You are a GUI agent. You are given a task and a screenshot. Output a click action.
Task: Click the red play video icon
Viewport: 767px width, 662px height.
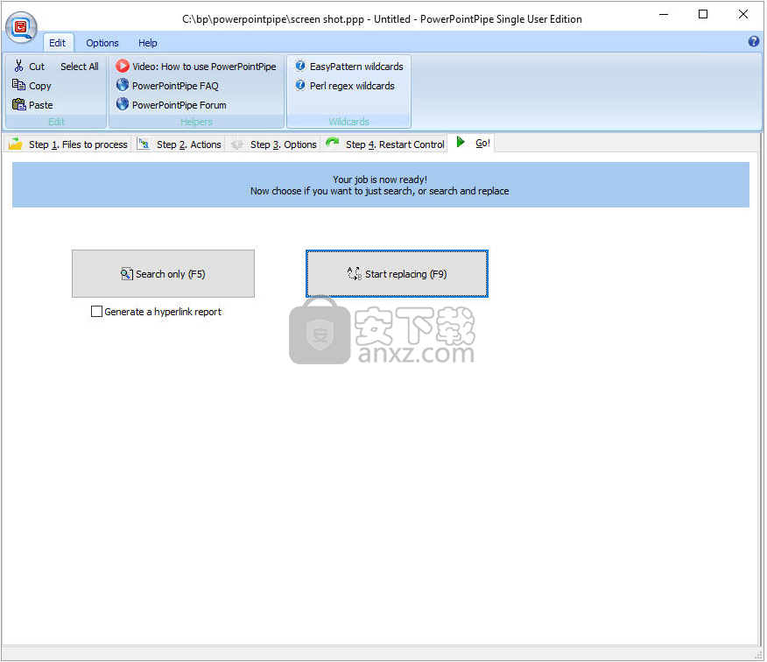(x=123, y=66)
